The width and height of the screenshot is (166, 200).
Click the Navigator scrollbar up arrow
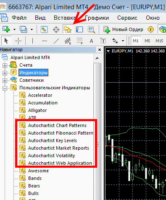pyautogui.click(x=97, y=58)
